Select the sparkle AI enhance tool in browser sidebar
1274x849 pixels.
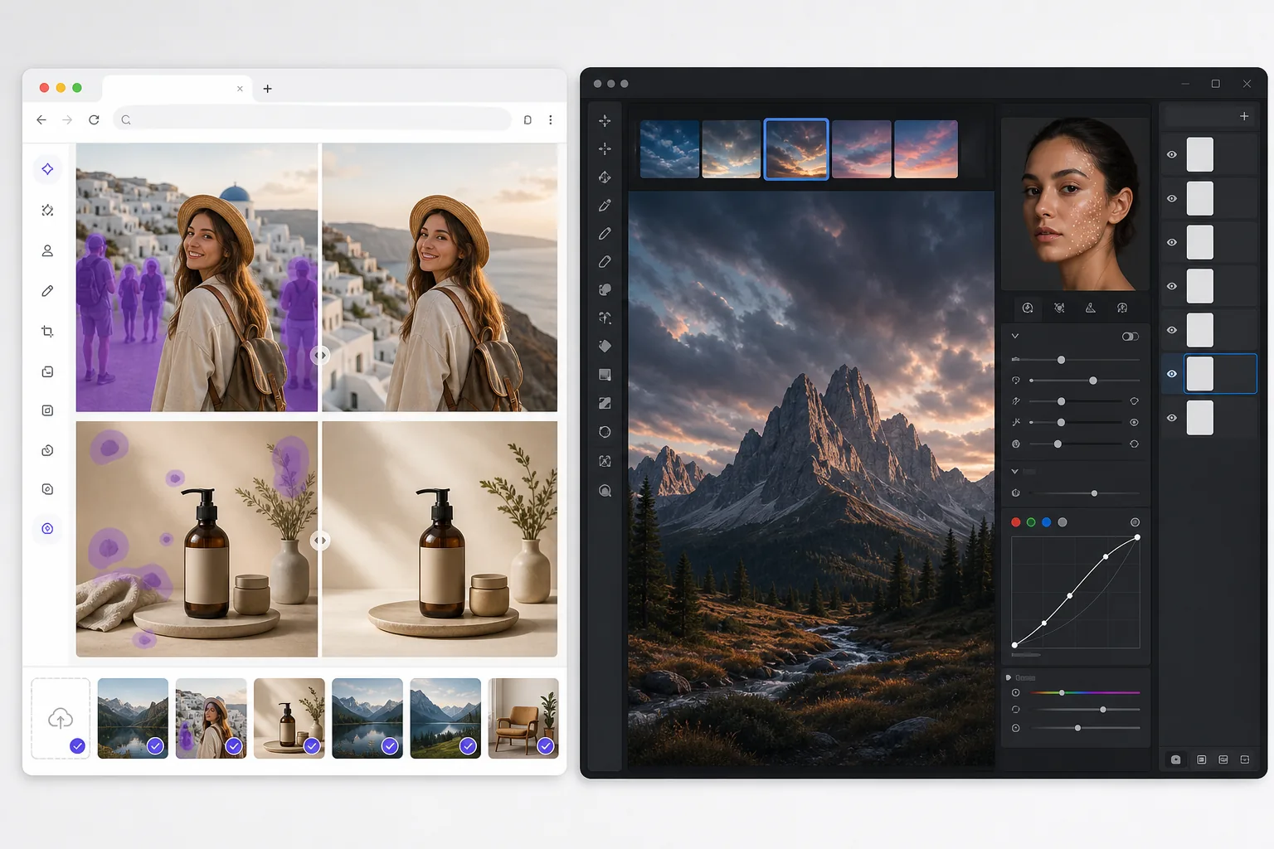[x=47, y=169]
